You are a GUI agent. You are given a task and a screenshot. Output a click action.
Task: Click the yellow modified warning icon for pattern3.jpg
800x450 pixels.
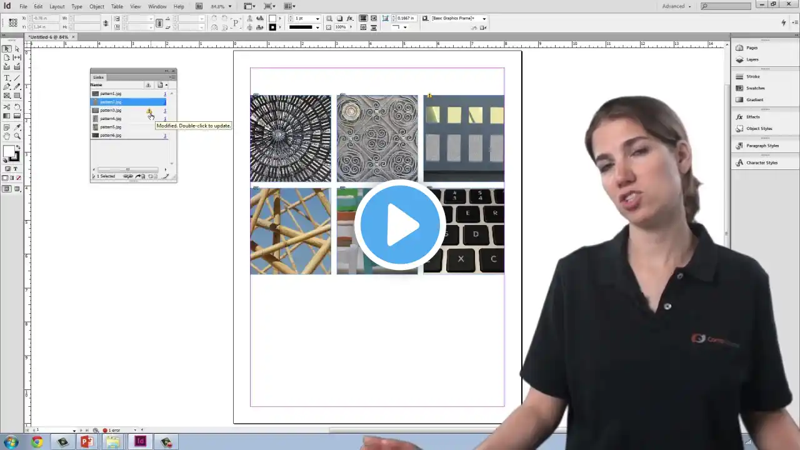[x=149, y=111]
